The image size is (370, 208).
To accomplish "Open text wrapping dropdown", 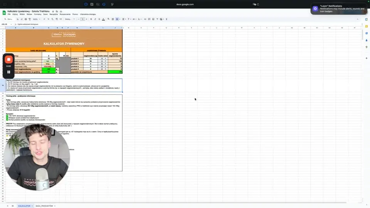I will coord(134,19).
